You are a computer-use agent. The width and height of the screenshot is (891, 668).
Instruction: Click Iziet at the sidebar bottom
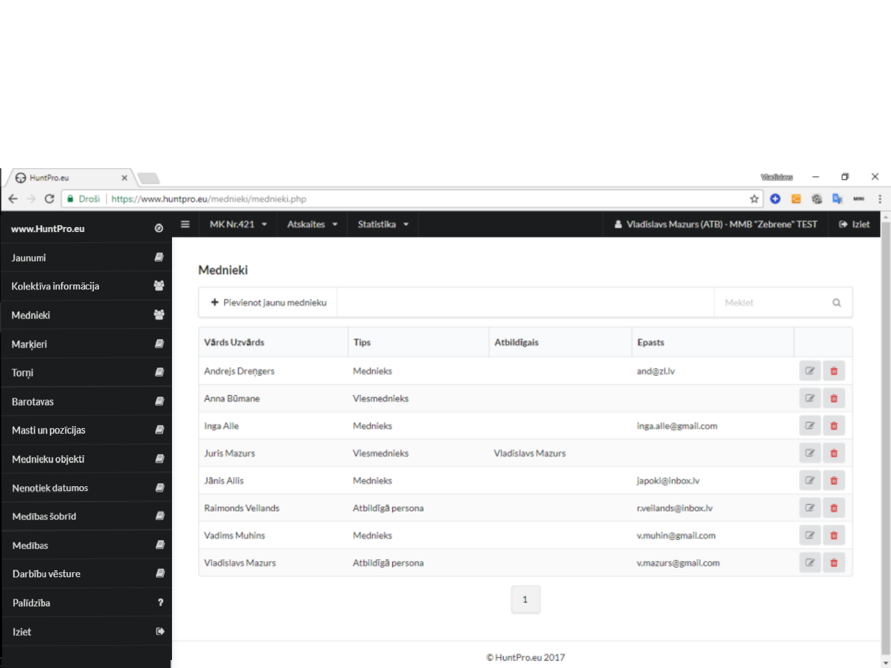click(x=87, y=632)
